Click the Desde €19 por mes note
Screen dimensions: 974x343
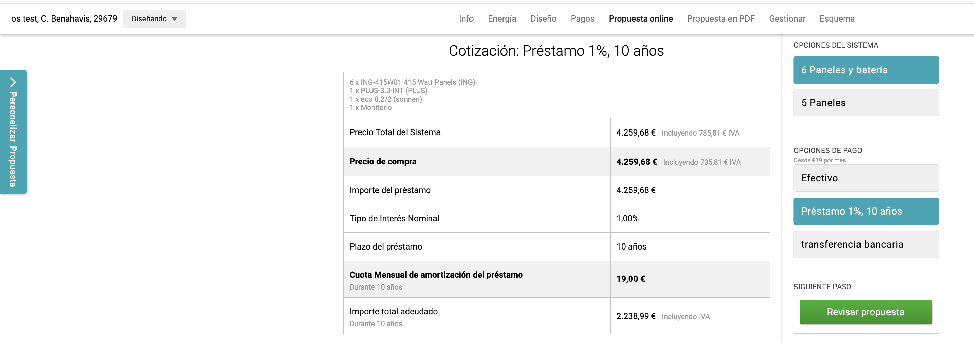point(819,160)
